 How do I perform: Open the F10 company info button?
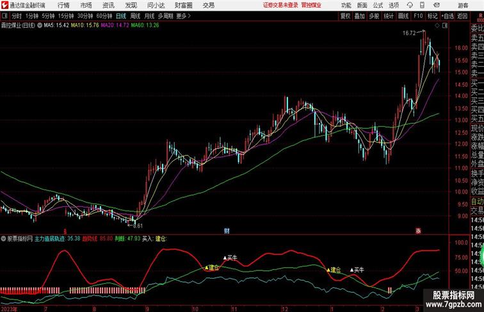pyautogui.click(x=418, y=16)
